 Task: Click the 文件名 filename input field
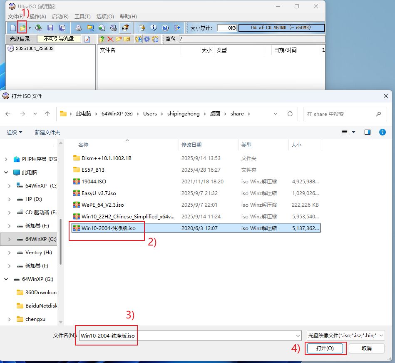pyautogui.click(x=189, y=335)
